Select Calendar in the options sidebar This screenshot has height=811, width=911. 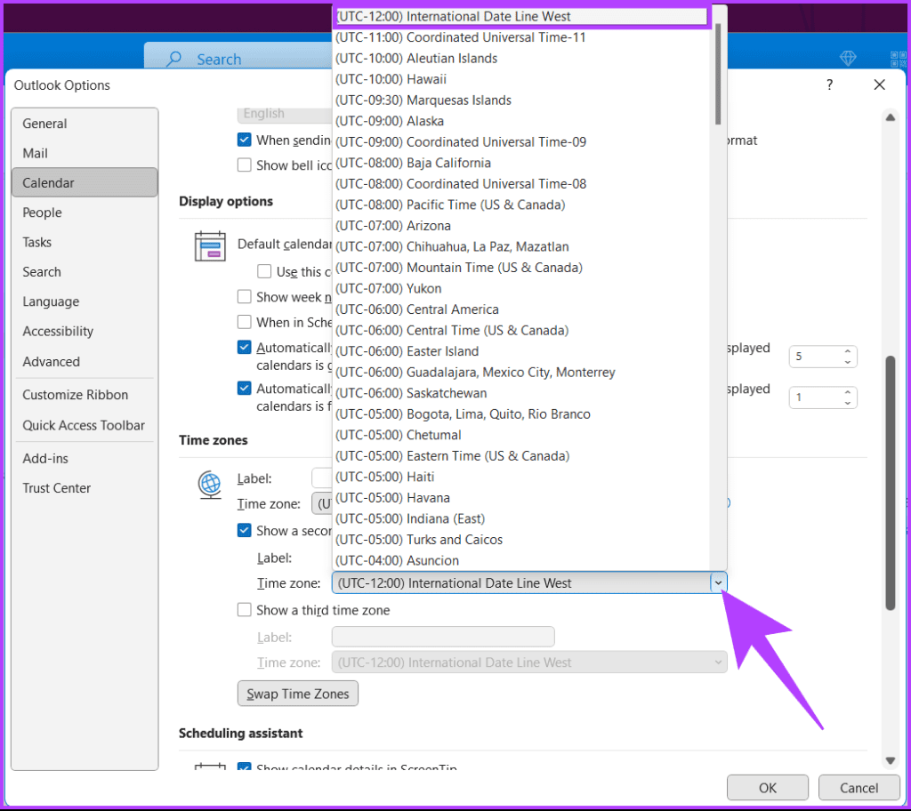(85, 183)
